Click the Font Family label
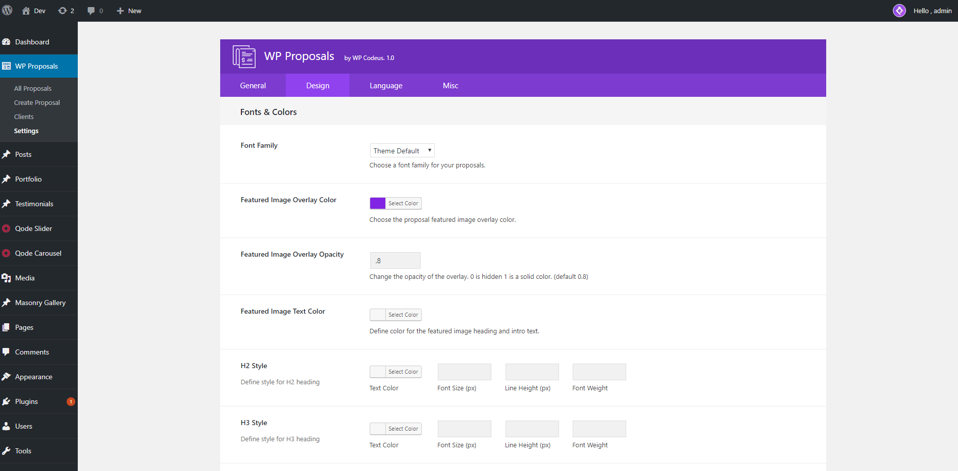 tap(259, 145)
